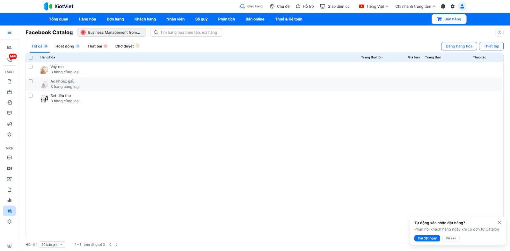Collapse the sidebar with the hamburger icon

pos(10,32)
